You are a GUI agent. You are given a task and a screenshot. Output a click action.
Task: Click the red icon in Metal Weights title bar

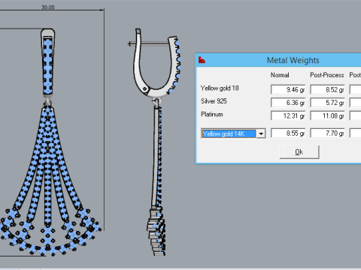click(202, 60)
